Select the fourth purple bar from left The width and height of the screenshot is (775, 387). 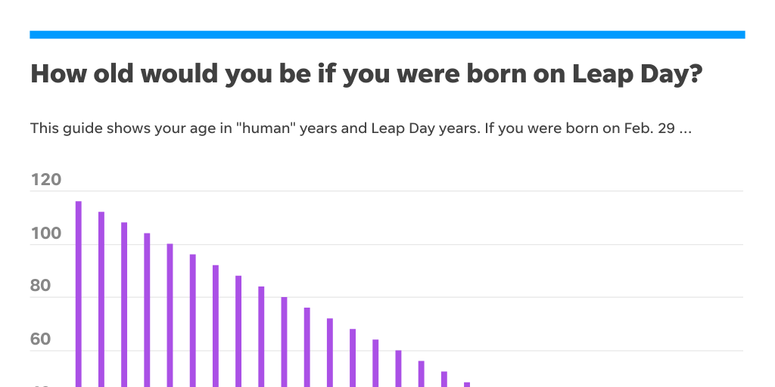pyautogui.click(x=147, y=309)
